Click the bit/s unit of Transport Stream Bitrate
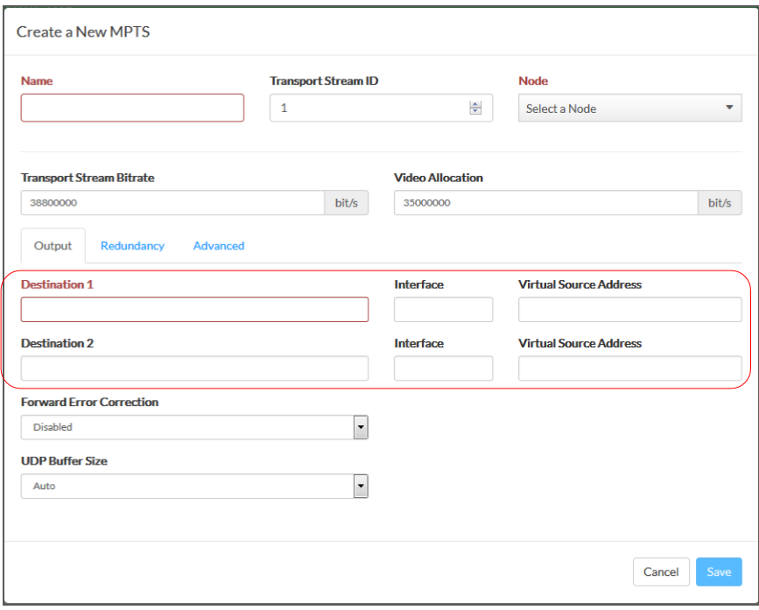This screenshot has width=759, height=610. 347,203
